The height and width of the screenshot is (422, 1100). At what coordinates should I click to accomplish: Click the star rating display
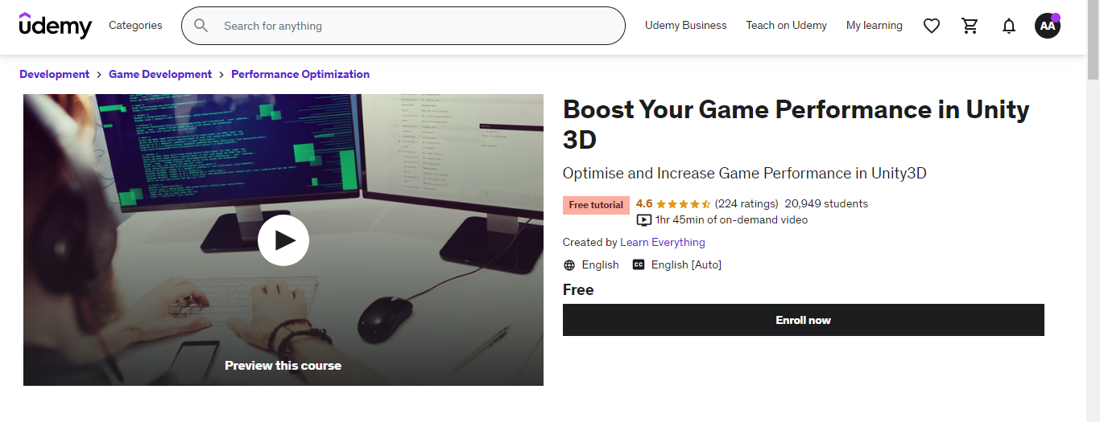click(x=684, y=204)
